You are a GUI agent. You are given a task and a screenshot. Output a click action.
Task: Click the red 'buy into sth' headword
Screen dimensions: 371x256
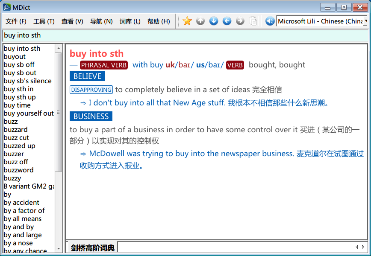tap(97, 54)
